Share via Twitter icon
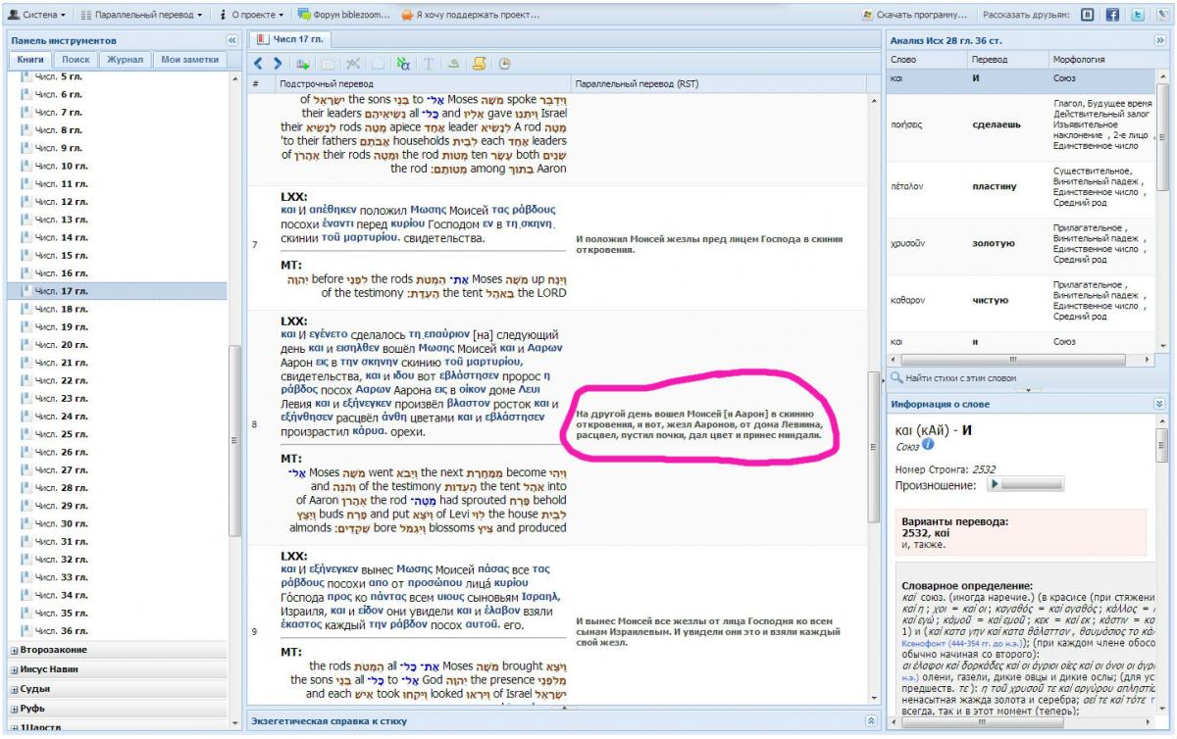1177x739 pixels. click(x=1138, y=15)
